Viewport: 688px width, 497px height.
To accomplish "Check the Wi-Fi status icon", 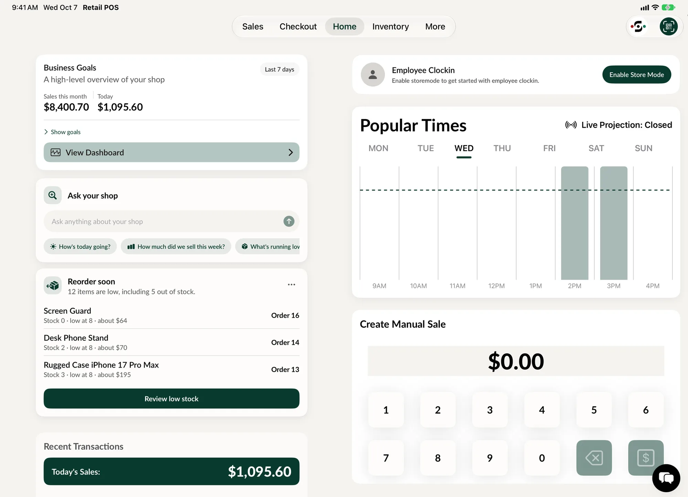I will pyautogui.click(x=655, y=7).
